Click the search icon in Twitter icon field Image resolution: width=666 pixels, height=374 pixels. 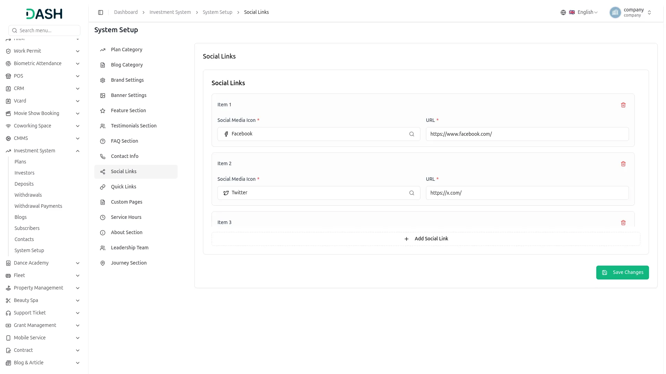click(x=412, y=193)
